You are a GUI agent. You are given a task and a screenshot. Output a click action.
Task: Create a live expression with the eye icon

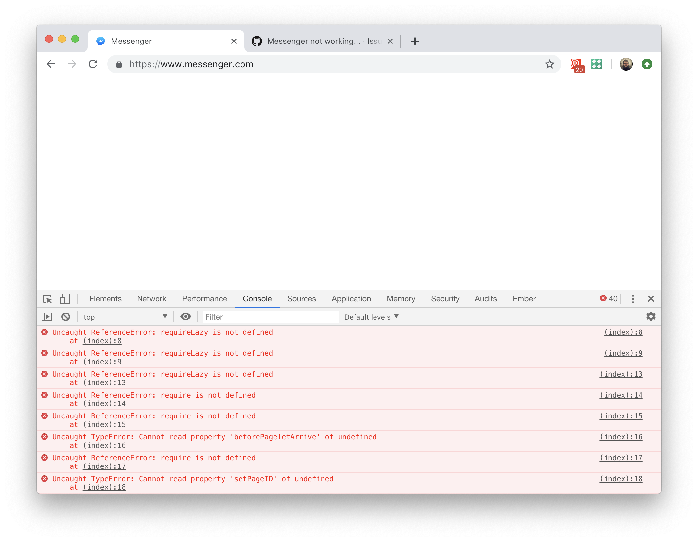coord(186,317)
